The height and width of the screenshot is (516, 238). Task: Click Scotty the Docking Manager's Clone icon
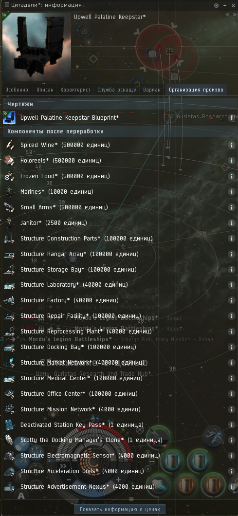pos(9,440)
